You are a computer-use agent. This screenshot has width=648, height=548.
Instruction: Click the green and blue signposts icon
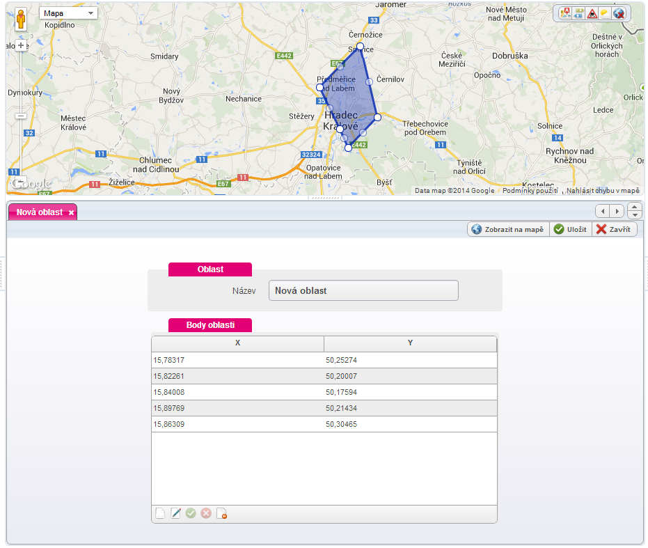pyautogui.click(x=578, y=14)
